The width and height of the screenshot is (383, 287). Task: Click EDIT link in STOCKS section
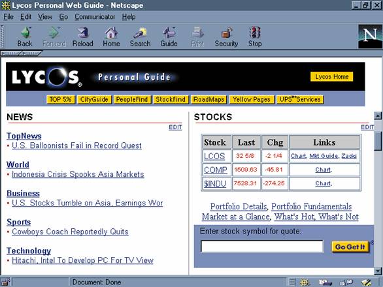point(367,127)
